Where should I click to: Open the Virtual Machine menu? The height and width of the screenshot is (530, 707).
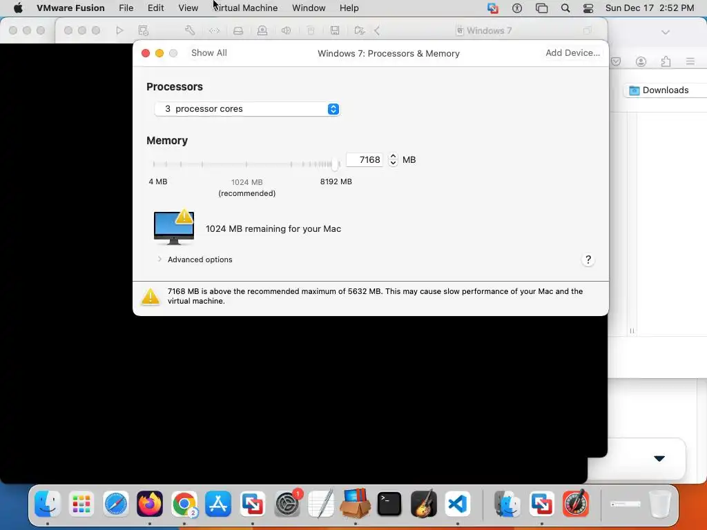(245, 8)
